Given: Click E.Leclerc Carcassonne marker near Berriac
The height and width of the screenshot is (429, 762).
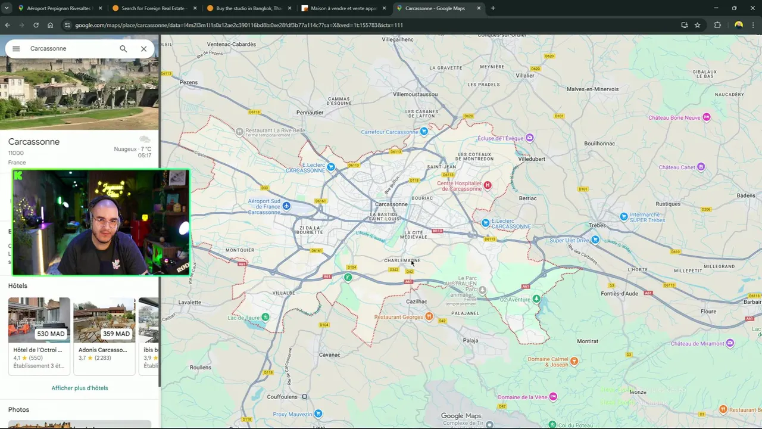Looking at the screenshot, I should 486,223.
